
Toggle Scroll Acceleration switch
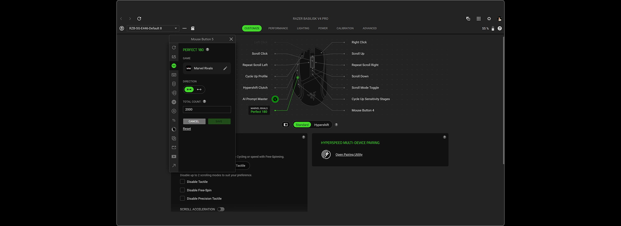click(221, 209)
